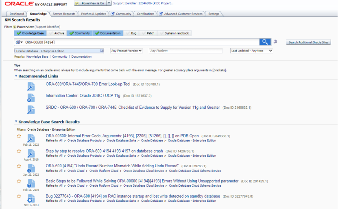Open the search help question icon
Viewport: 338px width, 209px height.
pyautogui.click(x=275, y=41)
